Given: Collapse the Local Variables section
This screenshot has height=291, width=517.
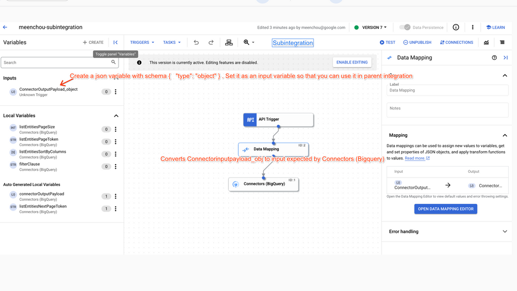Looking at the screenshot, I should (116, 116).
